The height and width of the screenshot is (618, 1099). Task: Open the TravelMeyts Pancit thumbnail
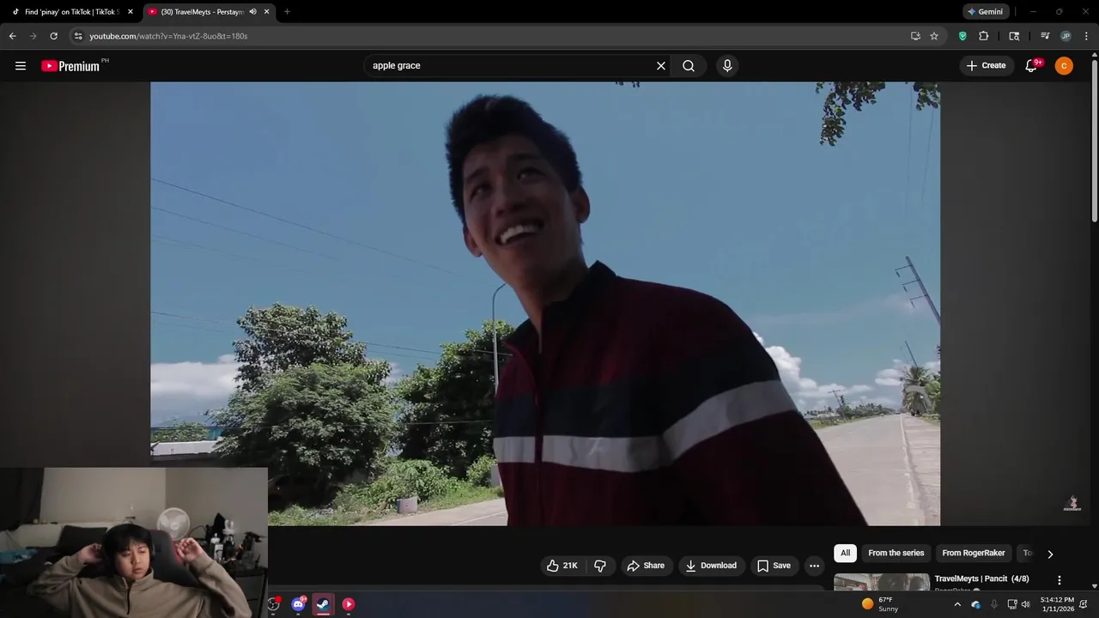[x=882, y=582]
